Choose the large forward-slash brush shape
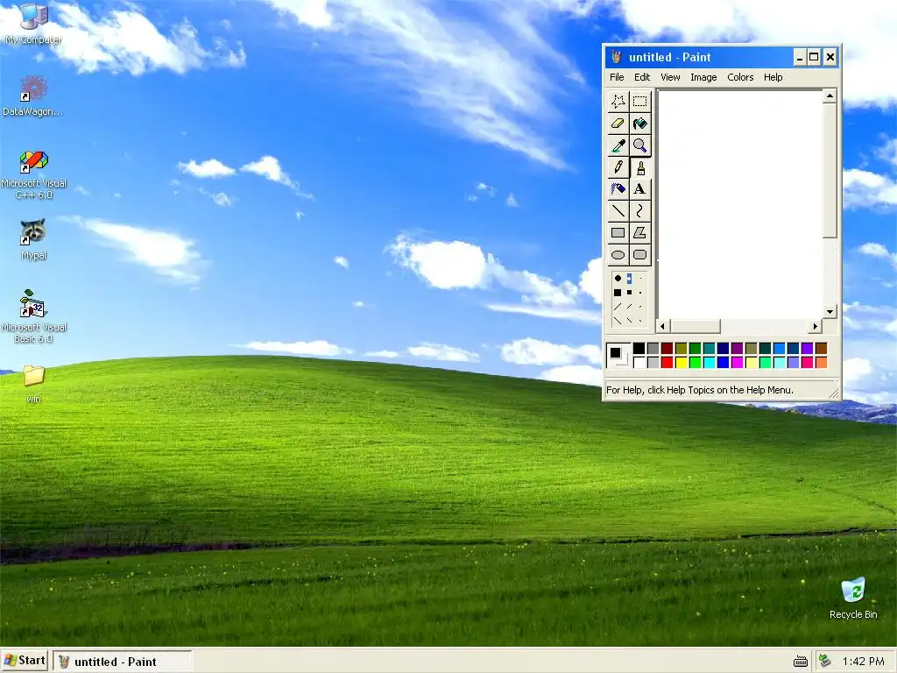 coord(618,307)
